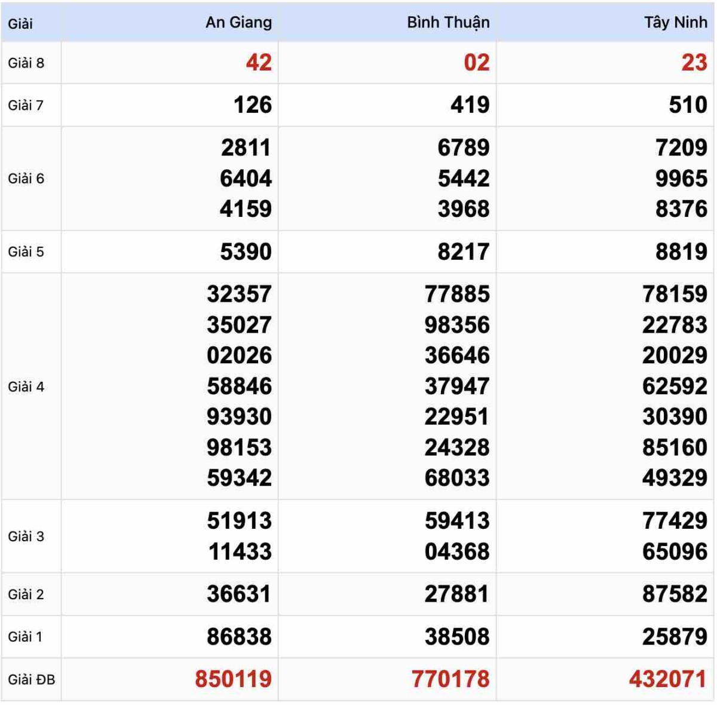Viewport: 717px width, 705px height.
Task: Select the Giải 2 number 87582
Action: pos(675,594)
